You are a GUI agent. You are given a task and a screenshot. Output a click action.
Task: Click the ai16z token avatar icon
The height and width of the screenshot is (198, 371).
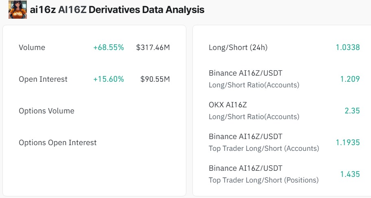click(17, 9)
